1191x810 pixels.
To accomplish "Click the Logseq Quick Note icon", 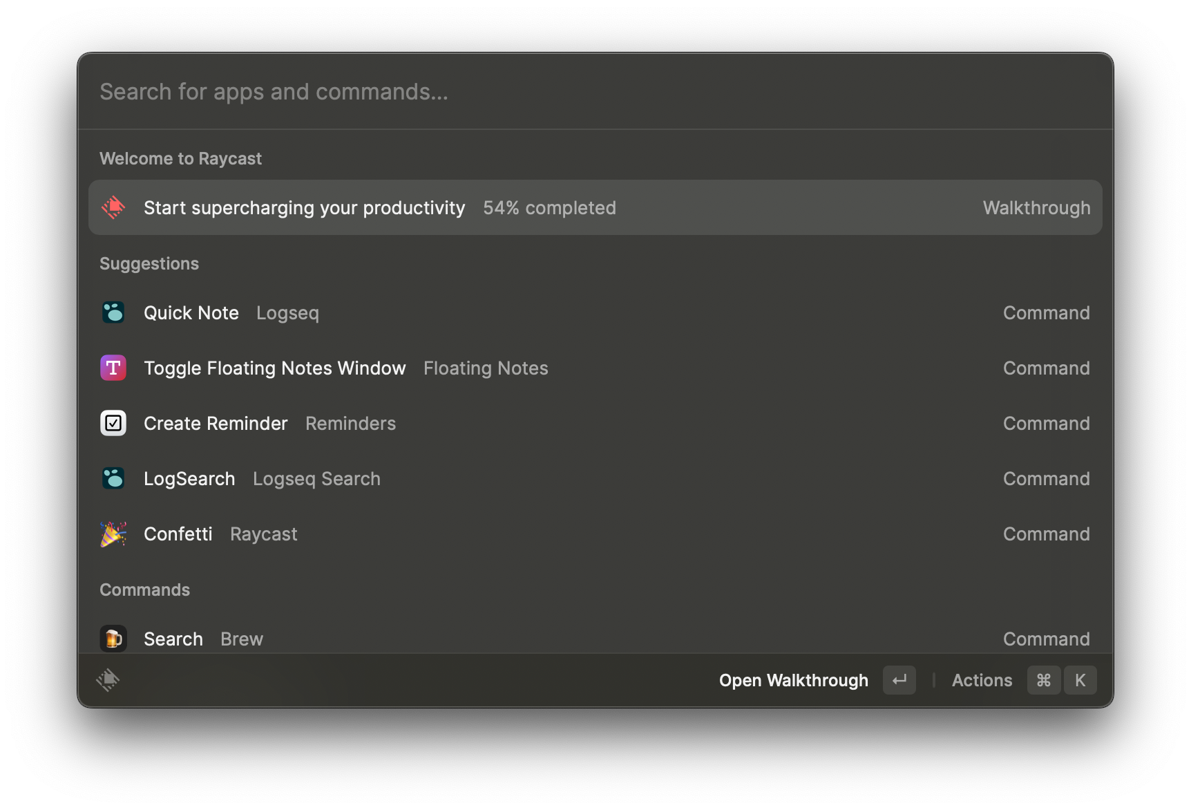I will 113,312.
